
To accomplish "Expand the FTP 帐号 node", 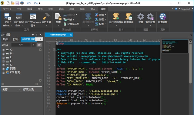I will (x=3, y=73).
